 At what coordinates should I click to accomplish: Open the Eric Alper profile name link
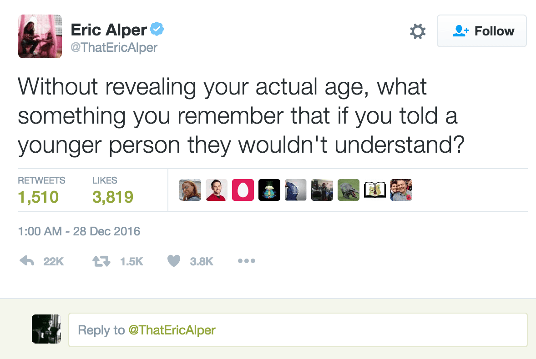click(x=109, y=30)
